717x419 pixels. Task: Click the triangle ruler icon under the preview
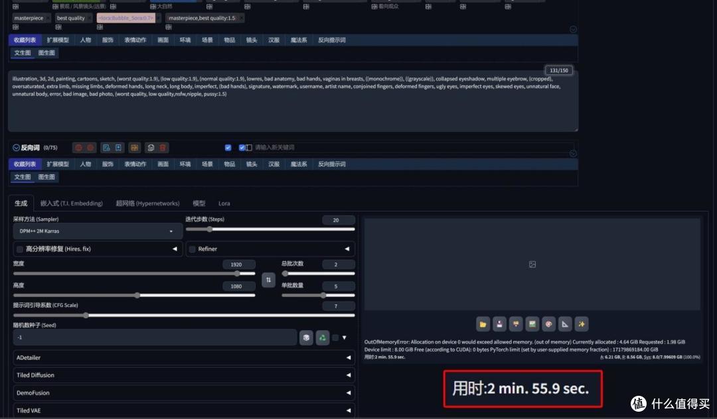click(565, 324)
